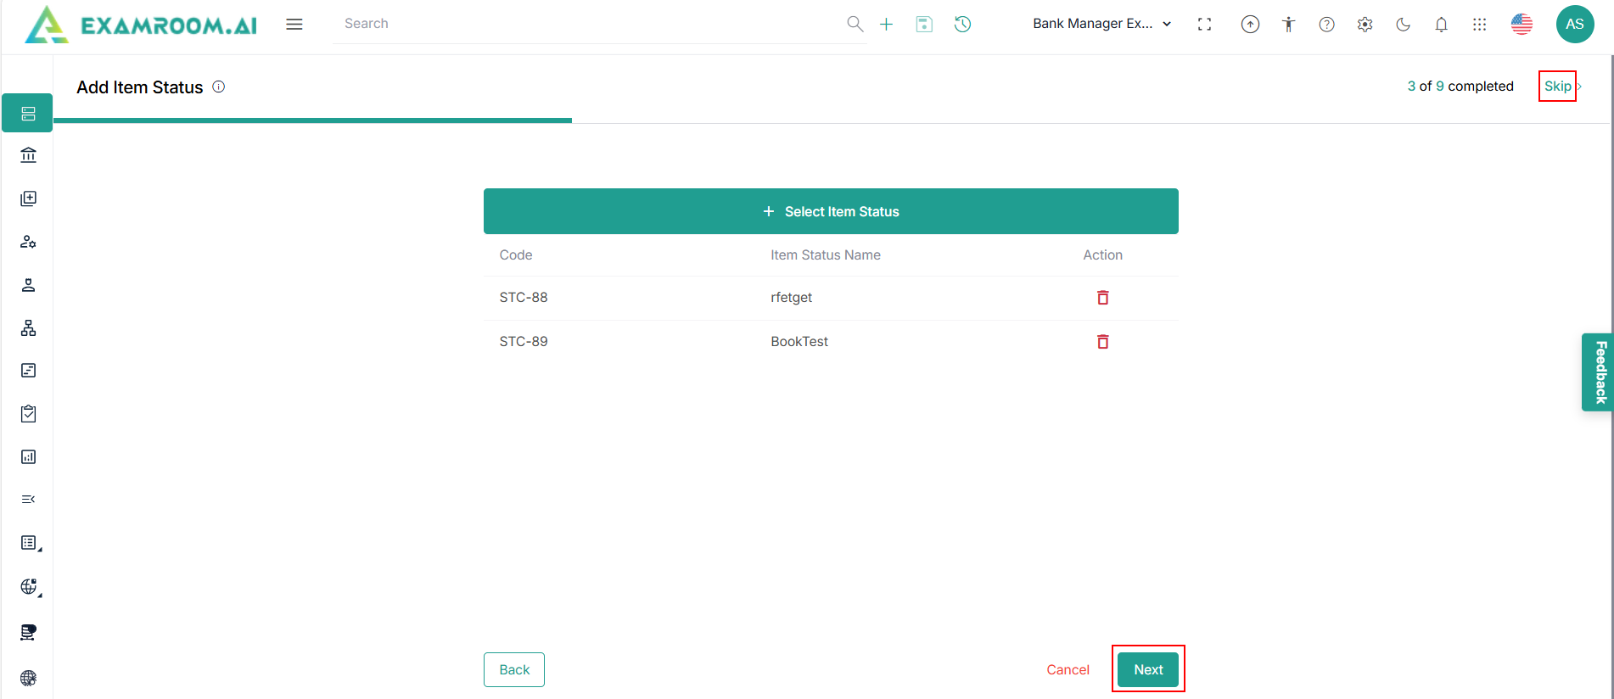
Task: Open the Feedback side tab
Action: pyautogui.click(x=1598, y=372)
